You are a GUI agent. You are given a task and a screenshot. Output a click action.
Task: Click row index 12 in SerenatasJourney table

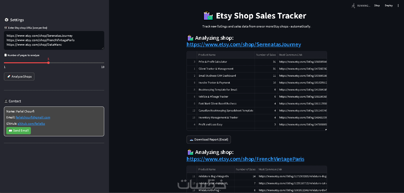pyautogui.click(x=192, y=111)
